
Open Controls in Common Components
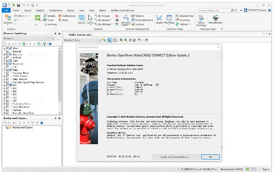(x=138, y=25)
